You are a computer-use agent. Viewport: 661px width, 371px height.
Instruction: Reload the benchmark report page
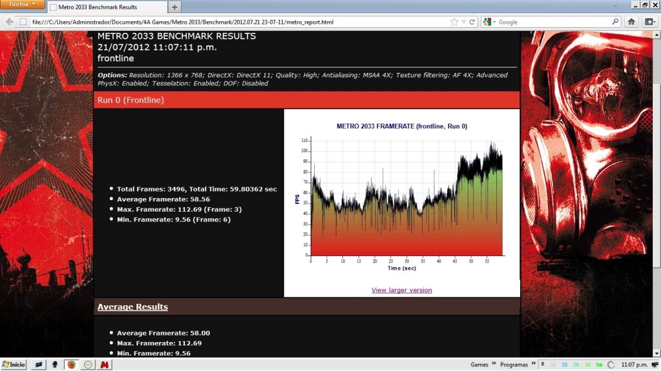pos(472,22)
